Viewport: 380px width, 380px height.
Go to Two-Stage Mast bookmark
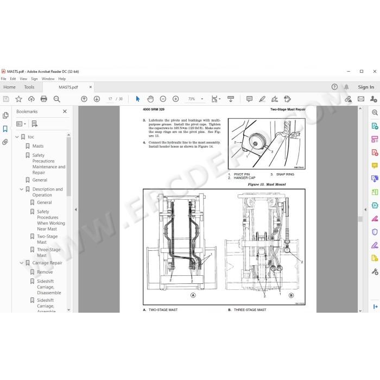[x=47, y=239]
